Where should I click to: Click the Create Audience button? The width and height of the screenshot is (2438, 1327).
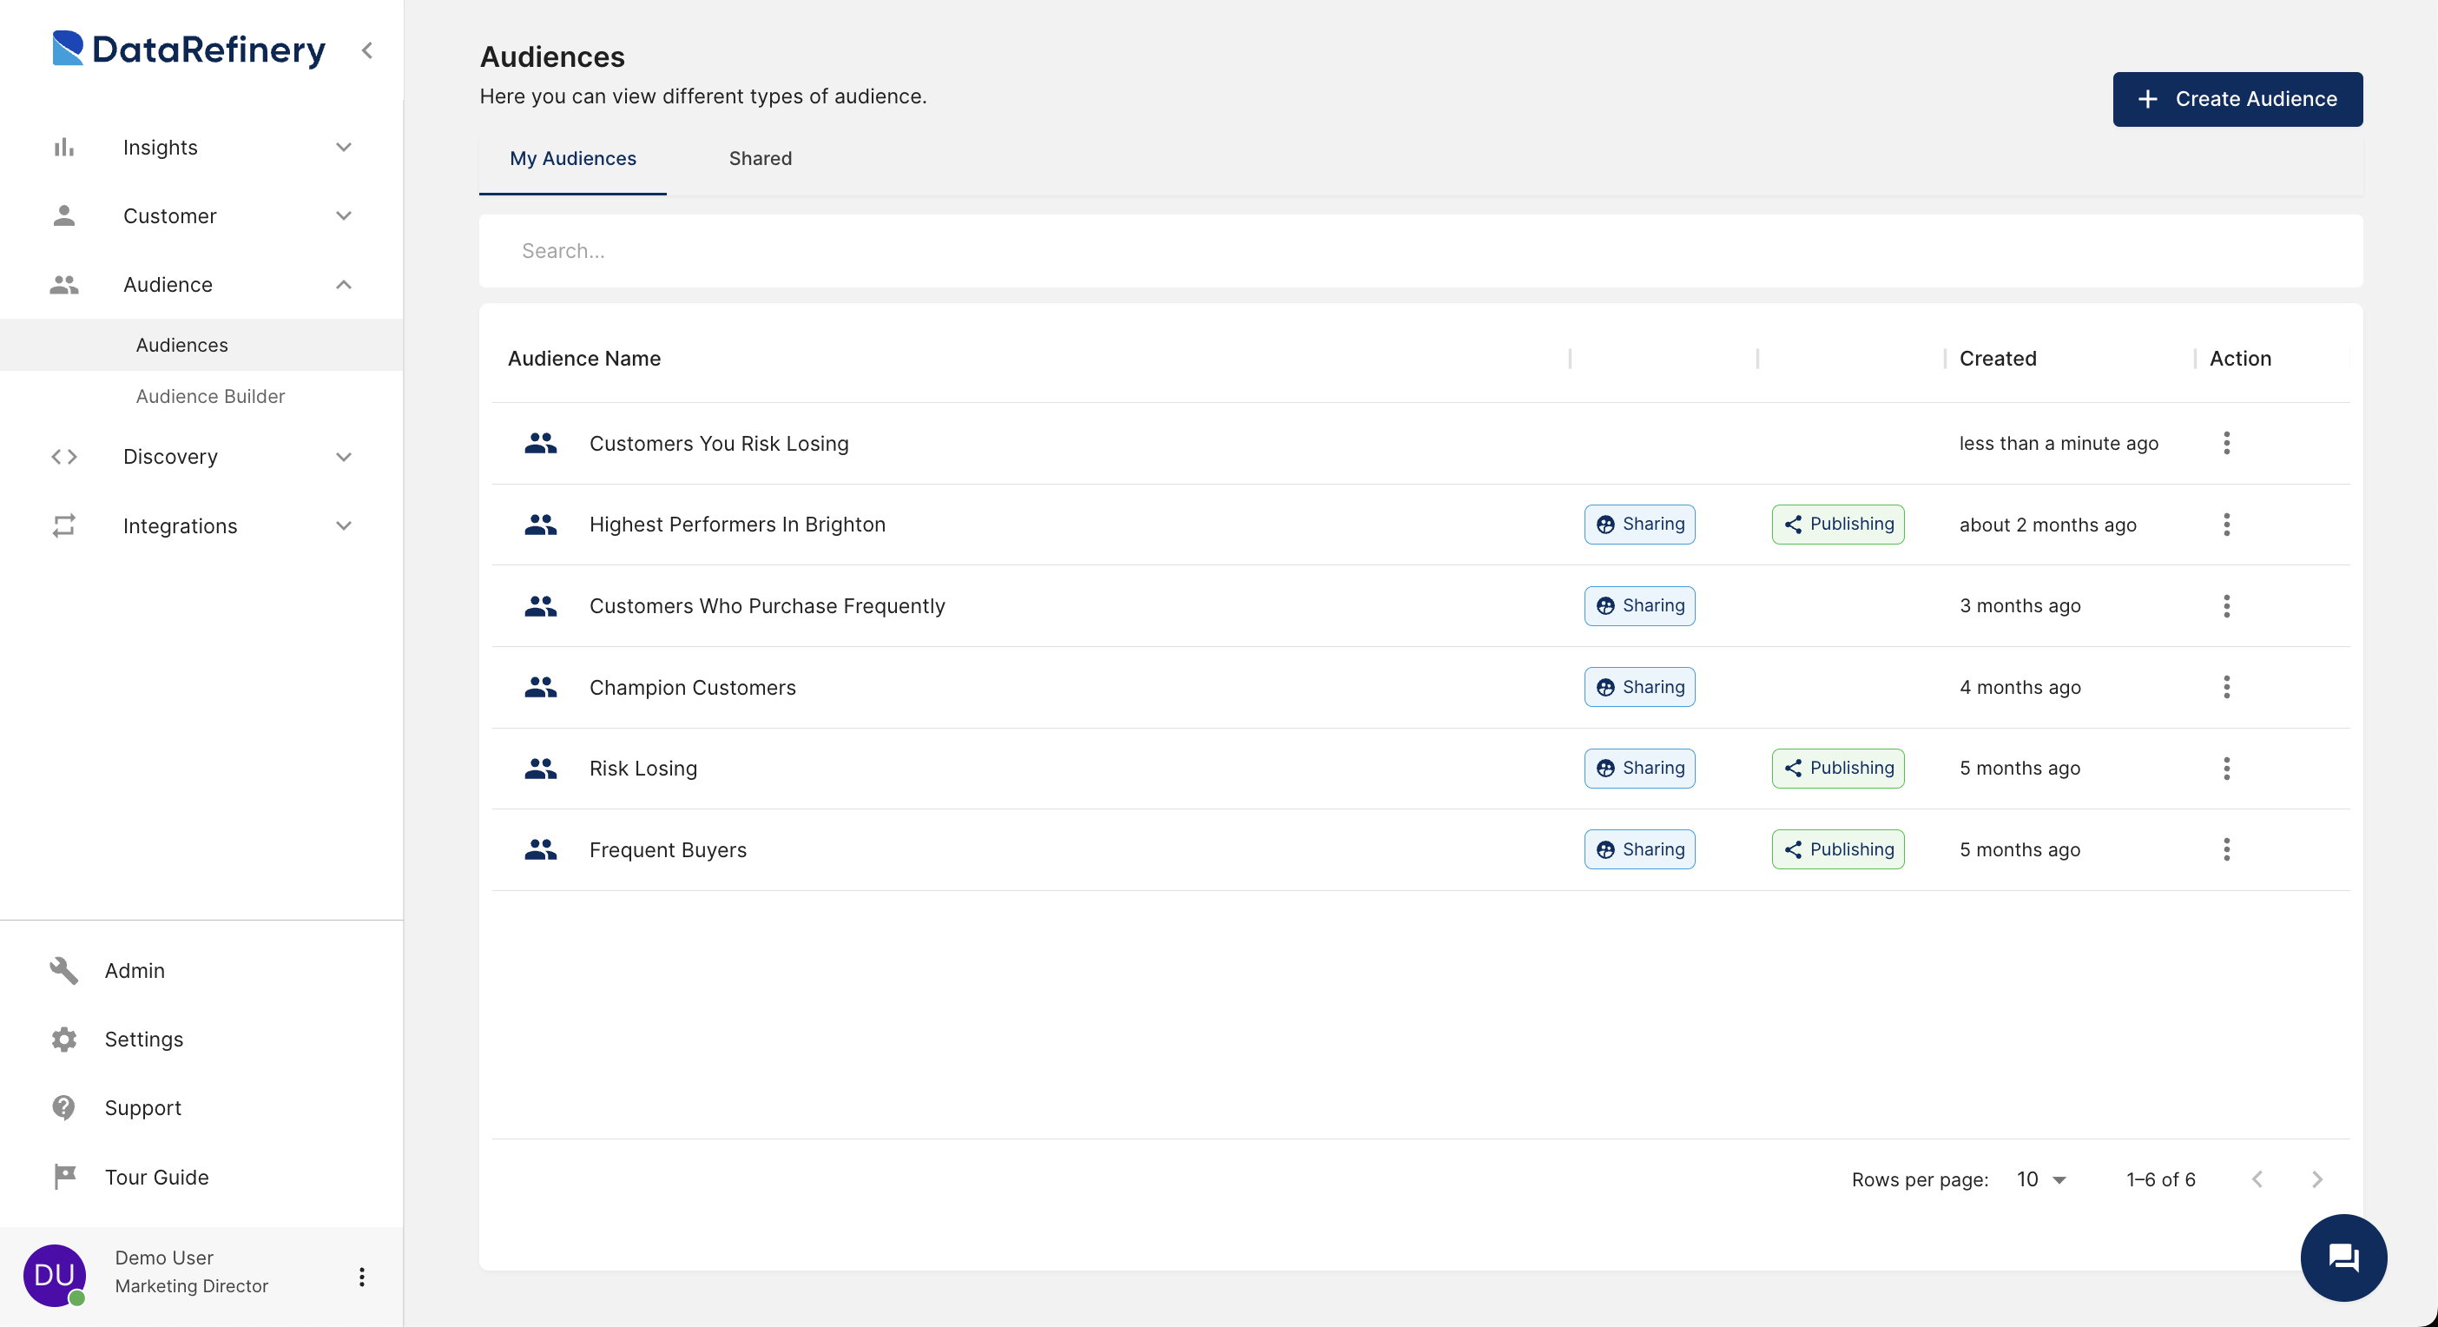pyautogui.click(x=2237, y=98)
